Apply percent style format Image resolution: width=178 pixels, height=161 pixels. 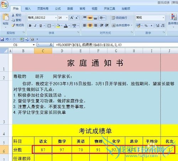(x=146, y=25)
